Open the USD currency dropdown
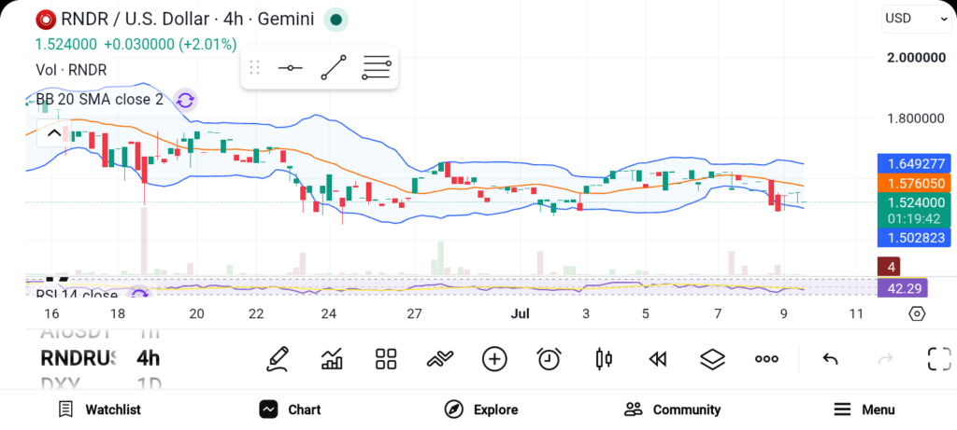 click(917, 19)
